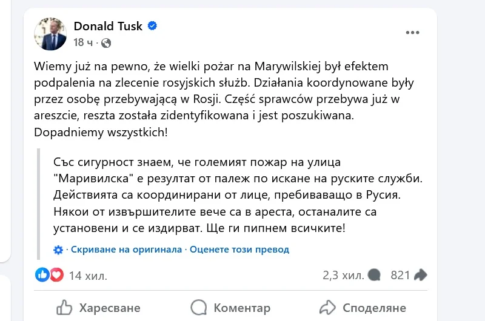Click the "18 ч" post timestamp

[83, 42]
